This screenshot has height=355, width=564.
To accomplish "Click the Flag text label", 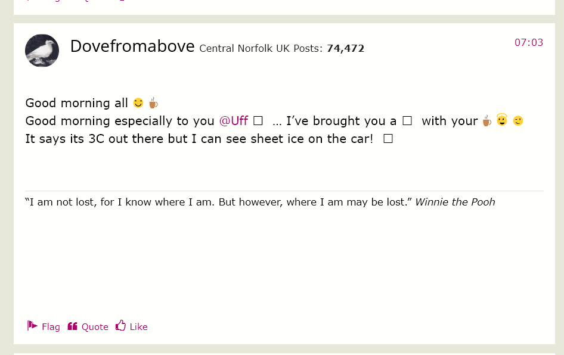I will [51, 326].
